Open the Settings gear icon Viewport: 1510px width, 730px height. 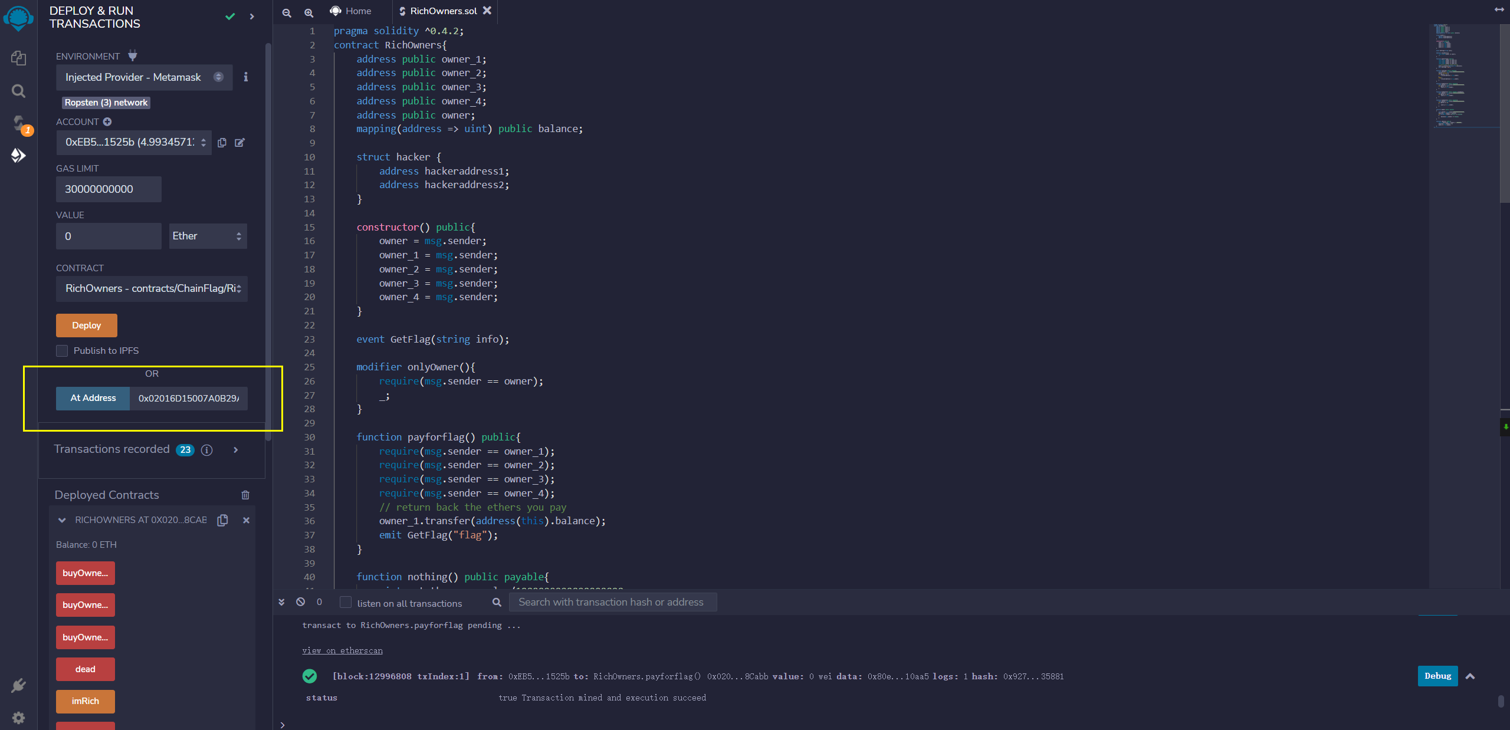(18, 718)
